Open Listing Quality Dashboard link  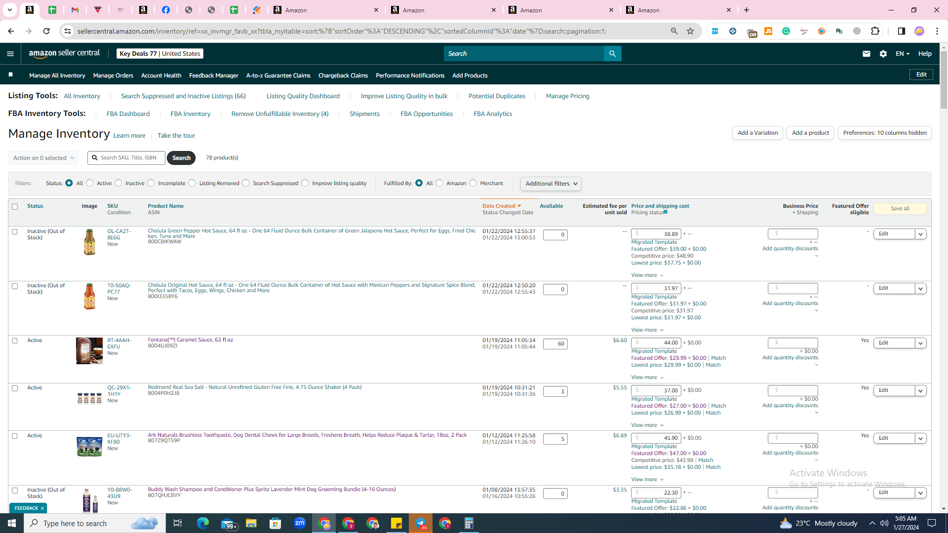click(303, 96)
